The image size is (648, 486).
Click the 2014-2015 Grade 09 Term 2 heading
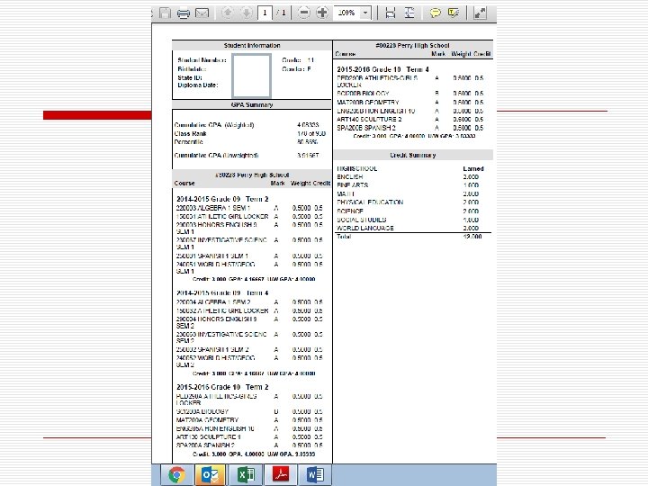pos(222,199)
